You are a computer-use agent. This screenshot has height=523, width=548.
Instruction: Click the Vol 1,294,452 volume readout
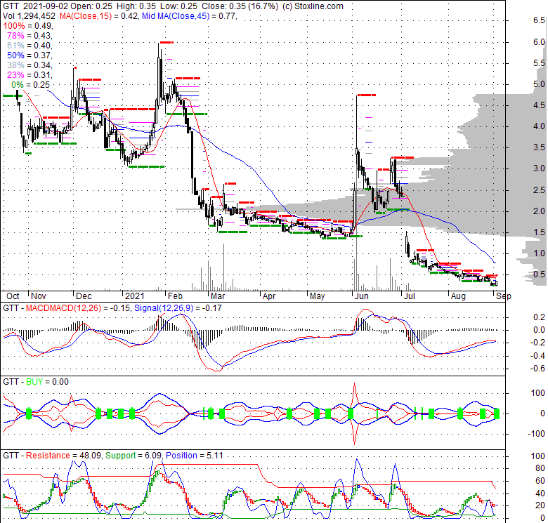[29, 15]
